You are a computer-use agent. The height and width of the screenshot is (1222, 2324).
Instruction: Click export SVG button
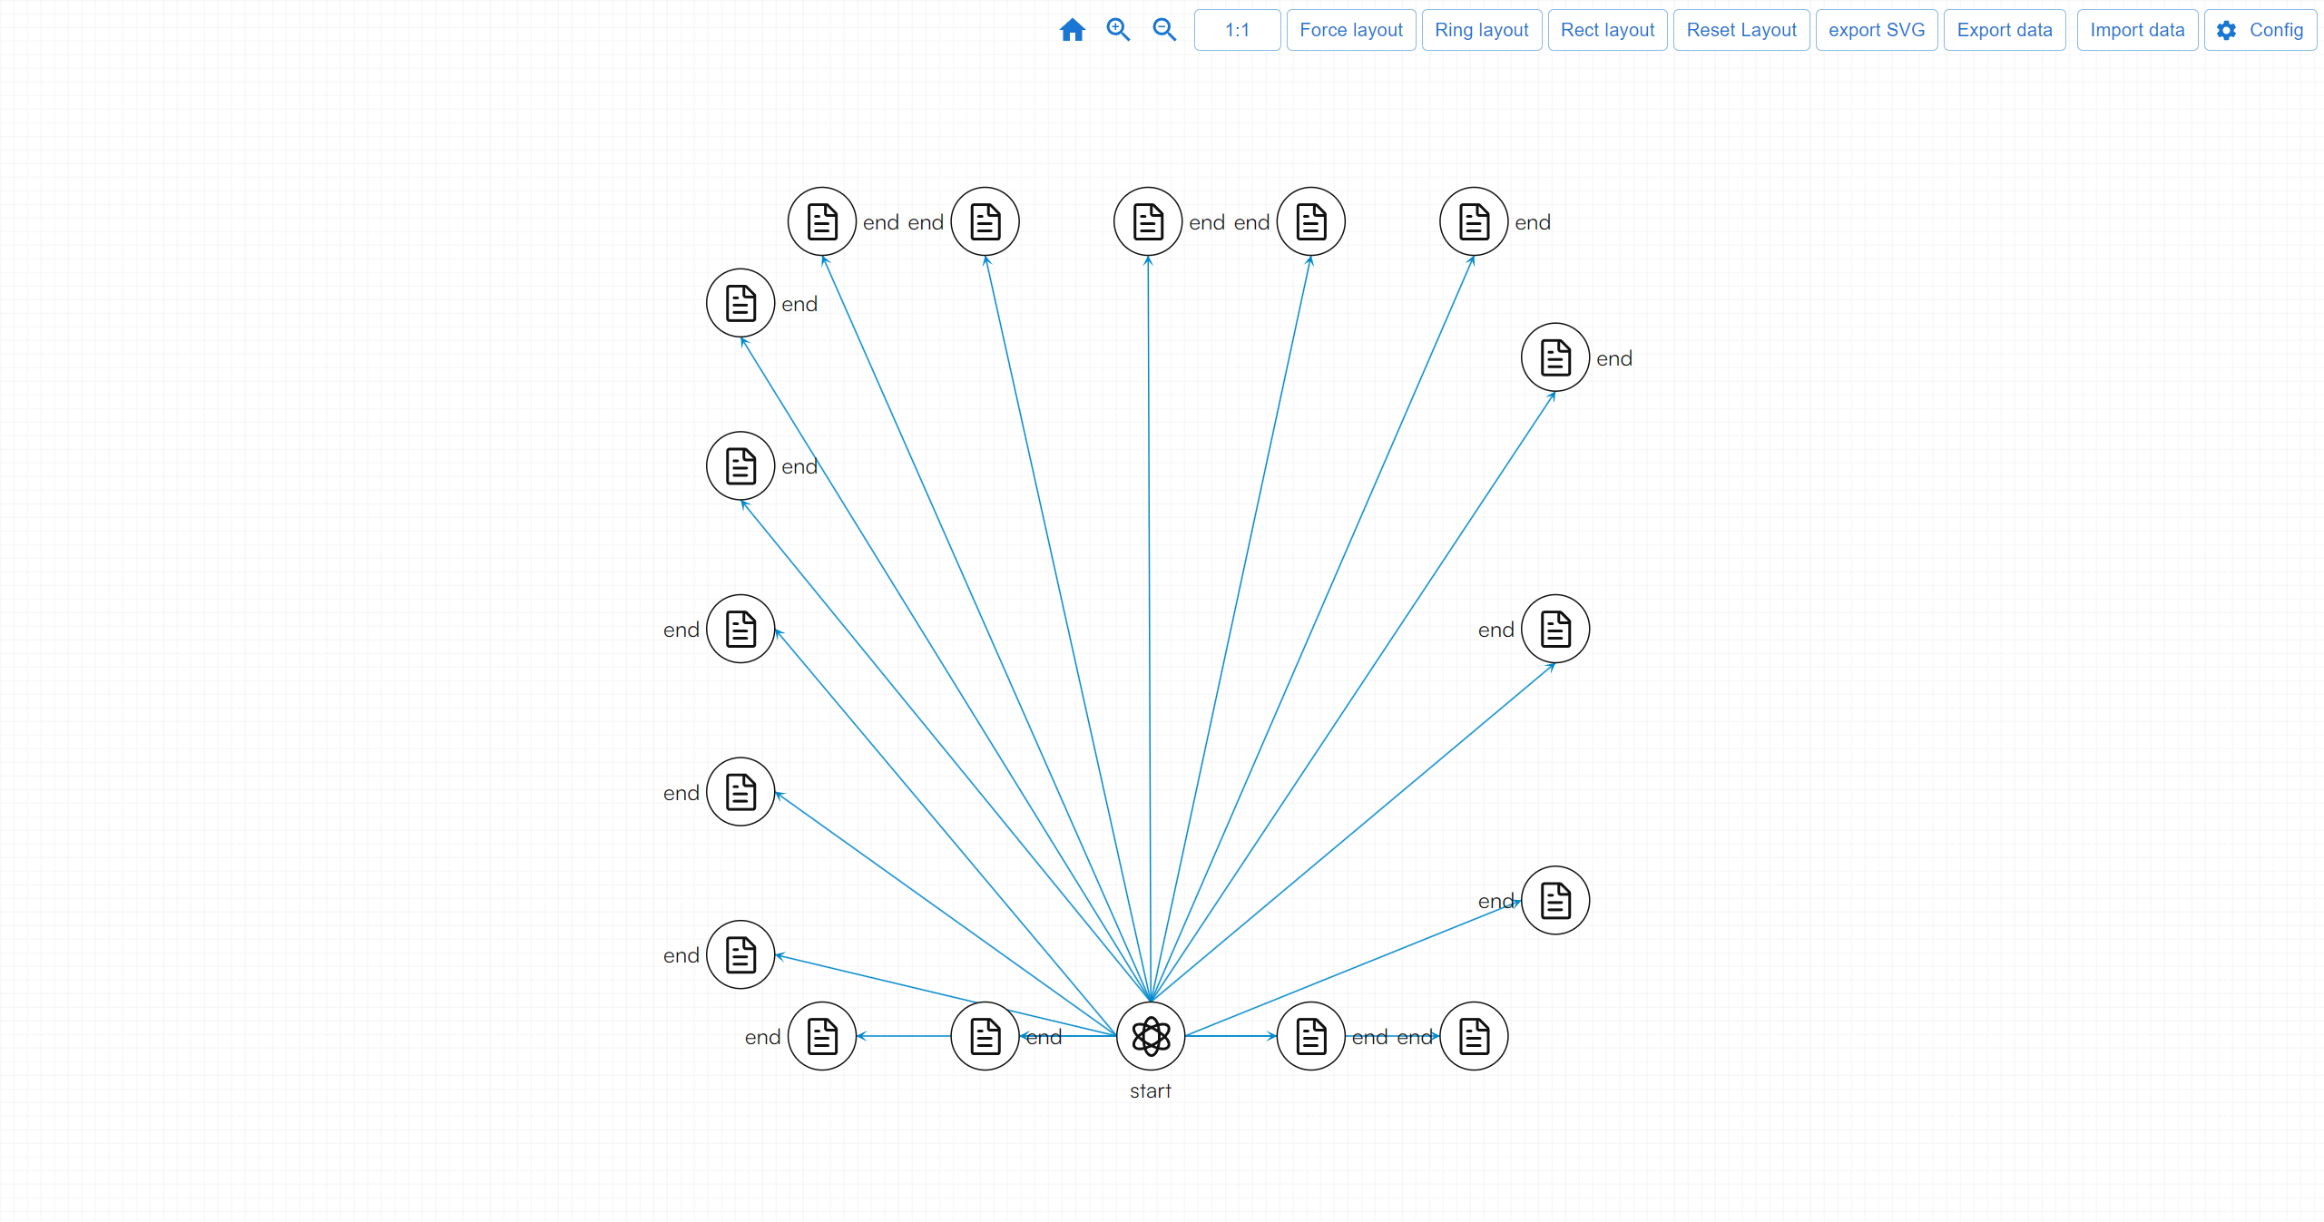(1877, 30)
